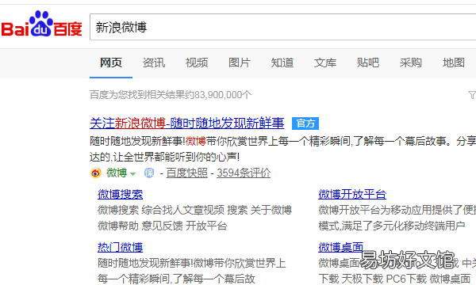The height and width of the screenshot is (285, 476).
Task: Click the search box containing 新浪微博
Action: click(x=283, y=27)
